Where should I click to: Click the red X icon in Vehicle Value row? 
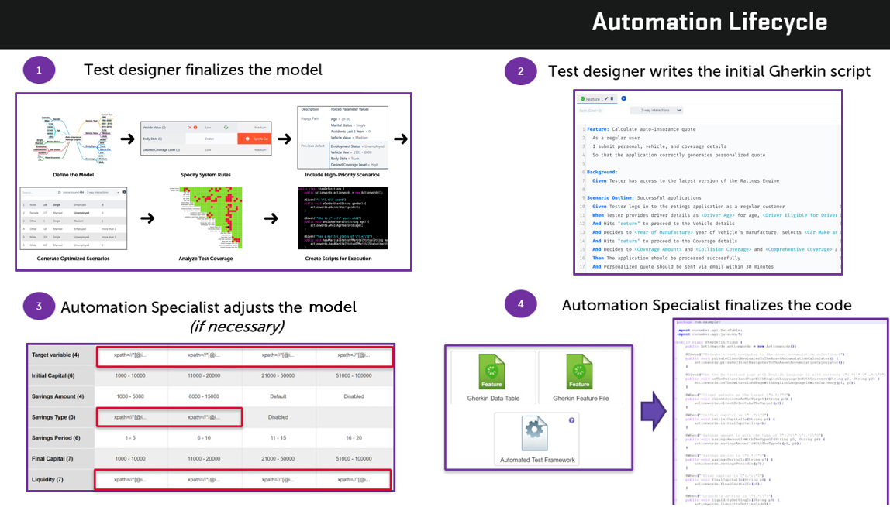(x=190, y=128)
